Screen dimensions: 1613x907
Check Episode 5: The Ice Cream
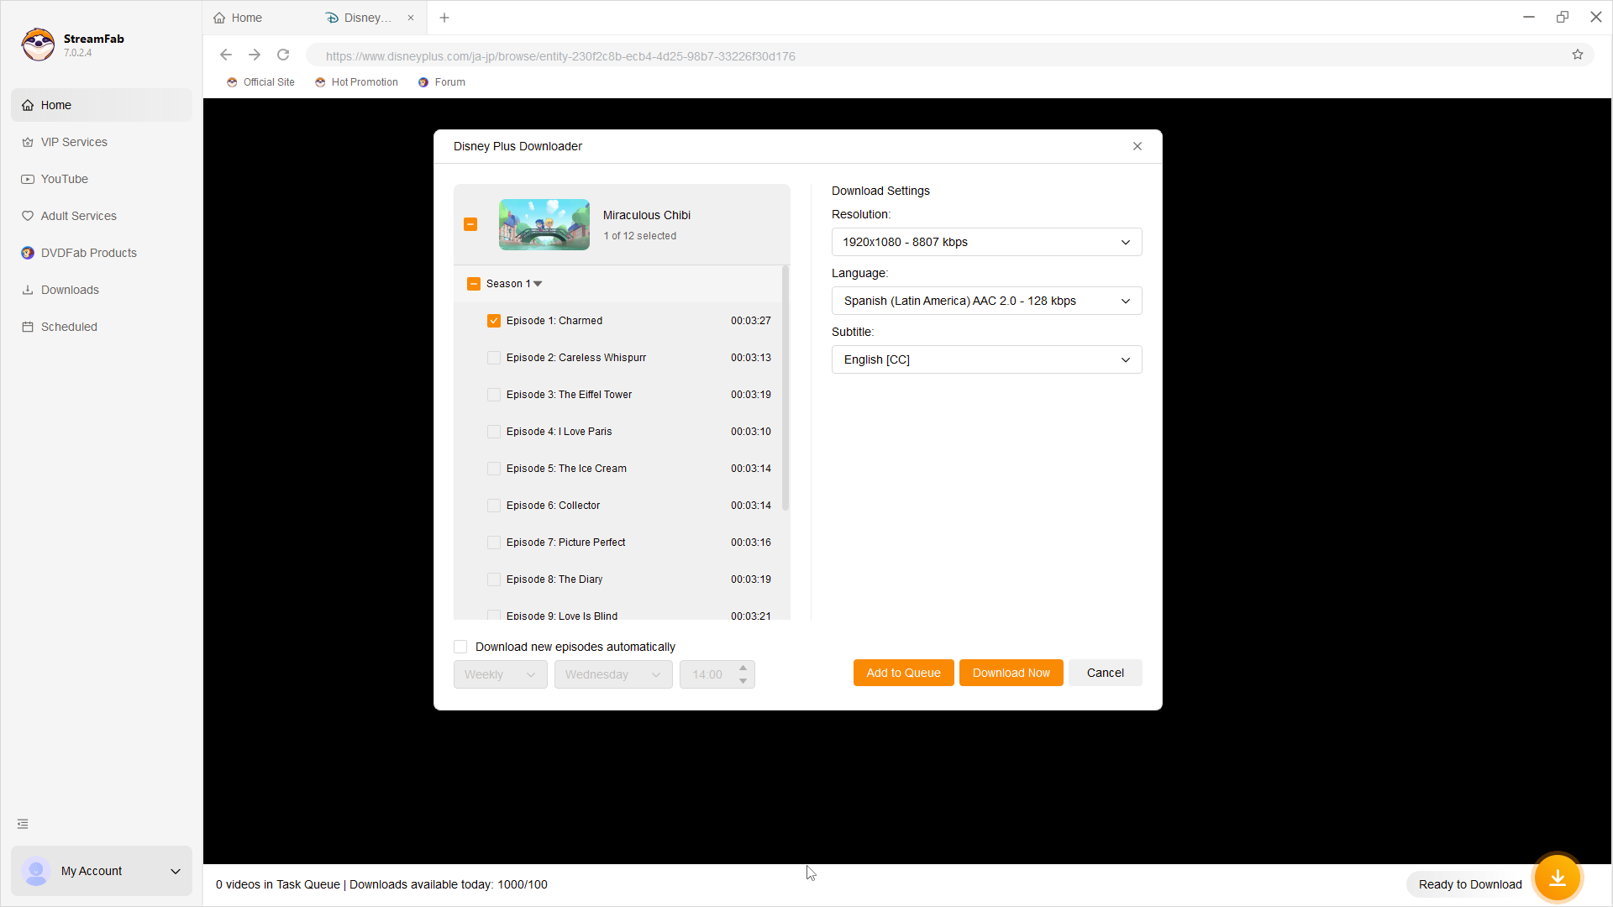pos(494,469)
